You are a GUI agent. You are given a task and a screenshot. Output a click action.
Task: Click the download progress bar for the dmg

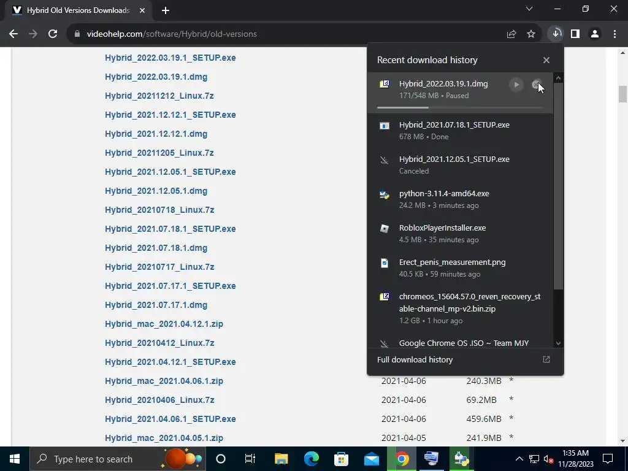tap(460, 107)
